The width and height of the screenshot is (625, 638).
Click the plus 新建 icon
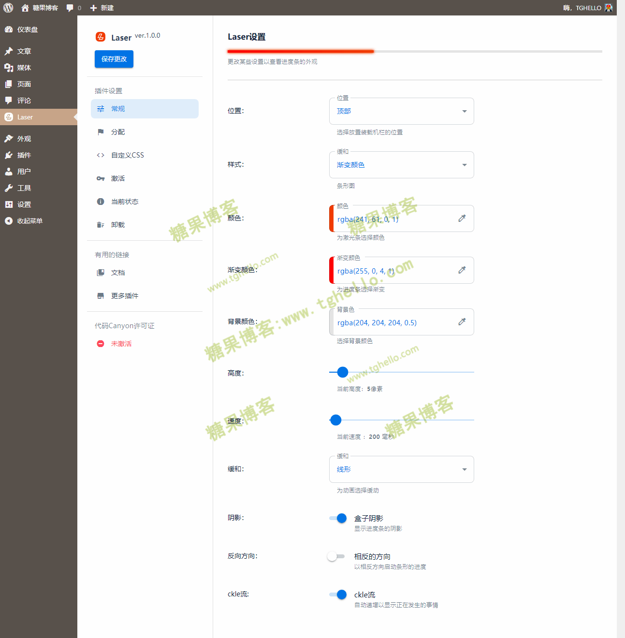94,8
